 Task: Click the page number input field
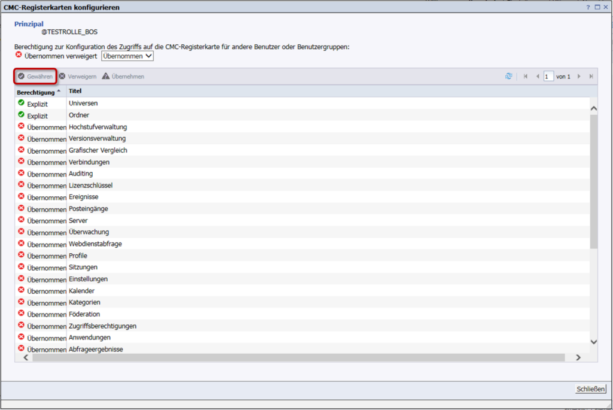pos(548,77)
